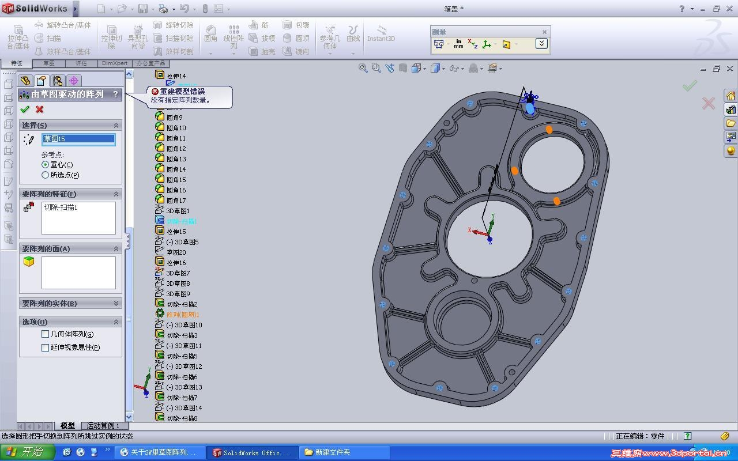
Task: Collapse the 要阵列的面(A) section
Action: [x=116, y=249]
